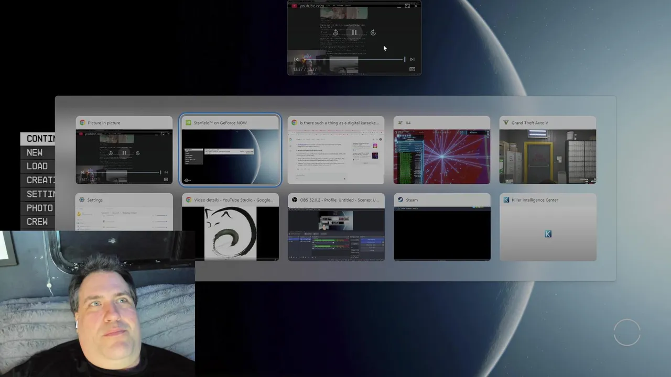Image resolution: width=671 pixels, height=377 pixels.
Task: Toggle captions in picture-in-picture player
Action: [412, 69]
